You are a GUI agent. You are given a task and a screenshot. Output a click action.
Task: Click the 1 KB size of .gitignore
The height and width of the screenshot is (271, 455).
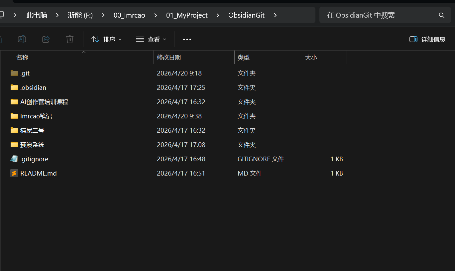[337, 159]
